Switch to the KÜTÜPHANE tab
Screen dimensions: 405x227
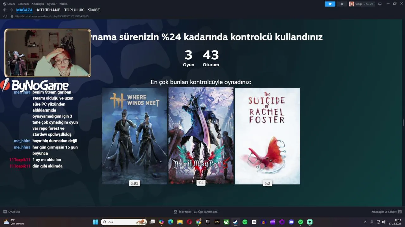pos(48,10)
